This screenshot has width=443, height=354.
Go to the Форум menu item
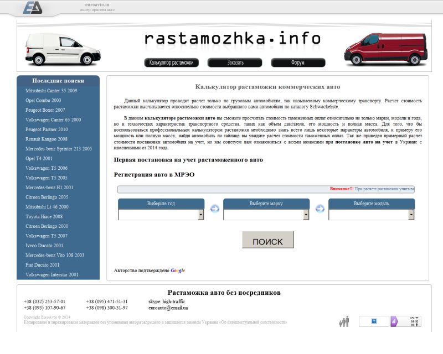pyautogui.click(x=298, y=63)
